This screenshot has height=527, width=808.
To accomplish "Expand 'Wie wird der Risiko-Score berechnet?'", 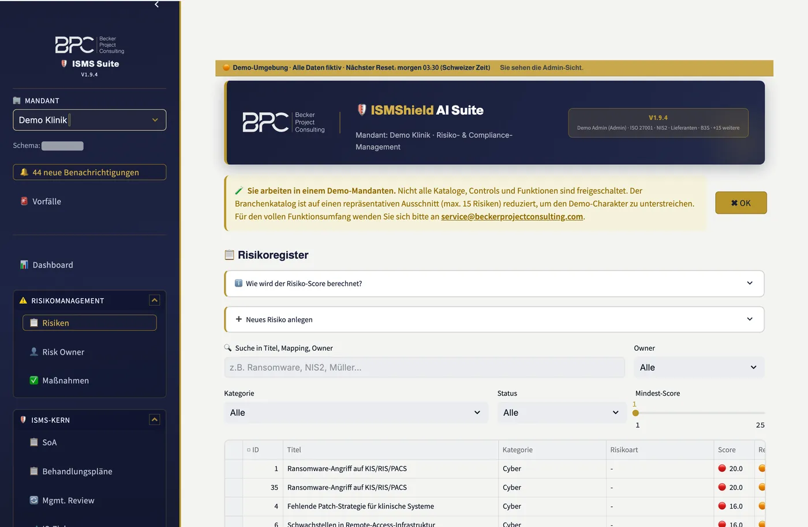I will tap(495, 283).
